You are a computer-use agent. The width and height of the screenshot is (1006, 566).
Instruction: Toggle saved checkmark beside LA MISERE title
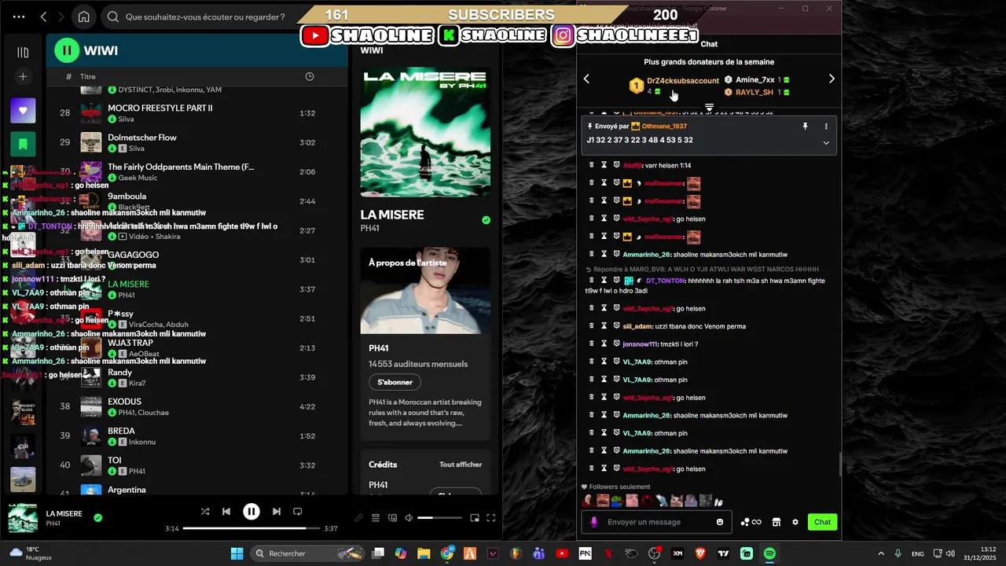(x=486, y=220)
